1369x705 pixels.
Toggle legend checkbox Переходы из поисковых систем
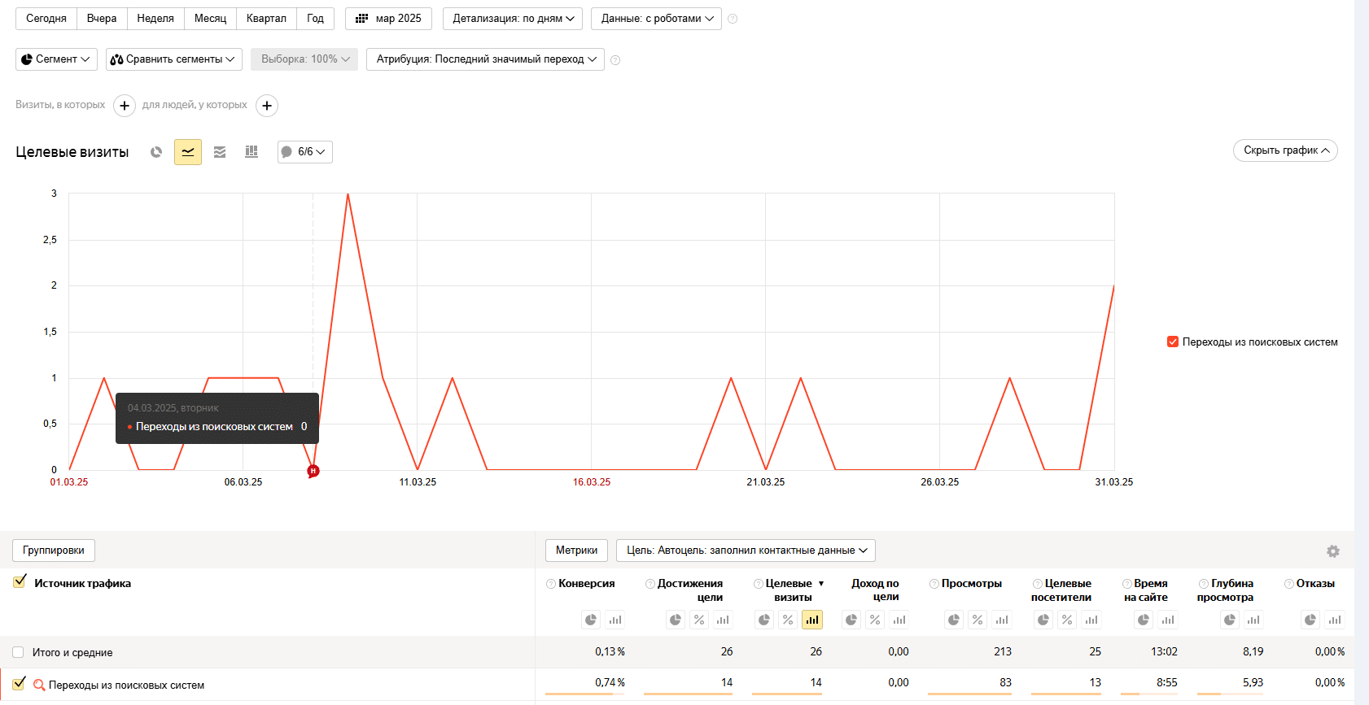(x=1173, y=342)
